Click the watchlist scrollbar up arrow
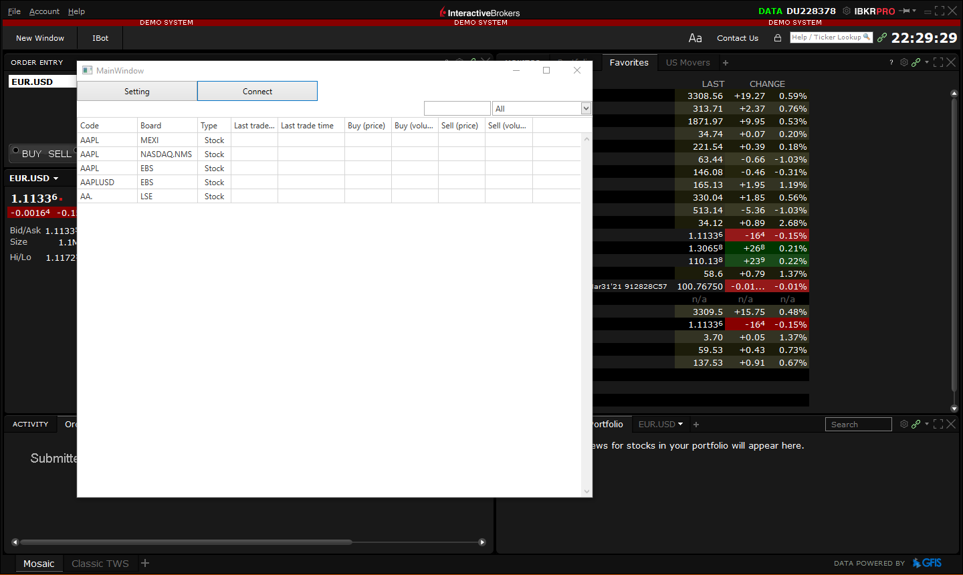This screenshot has height=575, width=963. tap(954, 93)
